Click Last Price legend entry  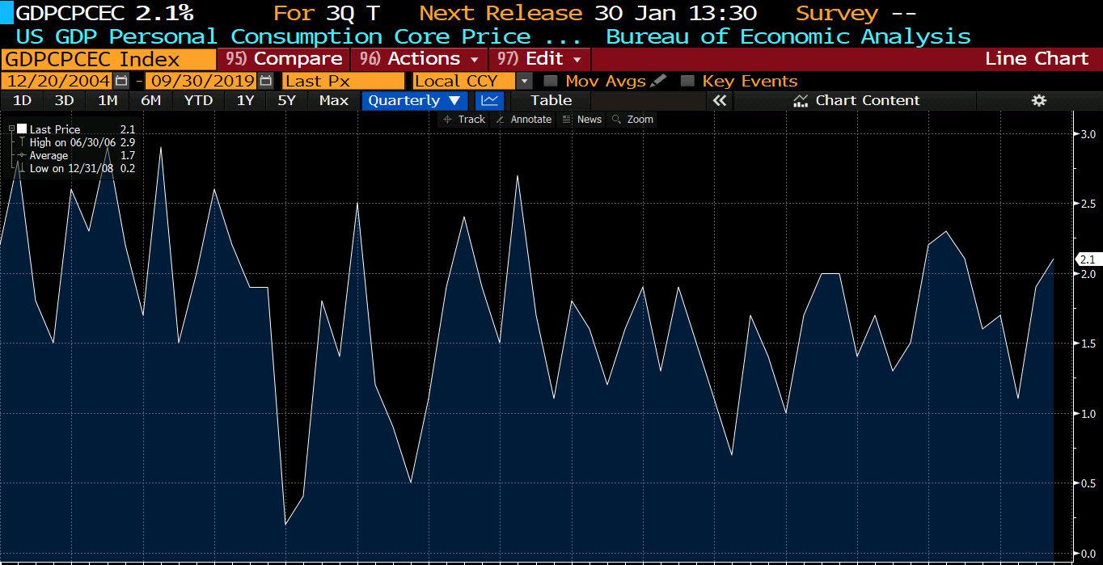click(82, 129)
